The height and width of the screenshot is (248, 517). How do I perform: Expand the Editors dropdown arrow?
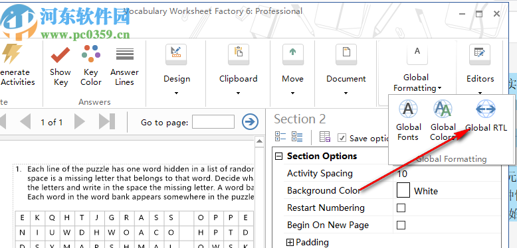pos(480,93)
